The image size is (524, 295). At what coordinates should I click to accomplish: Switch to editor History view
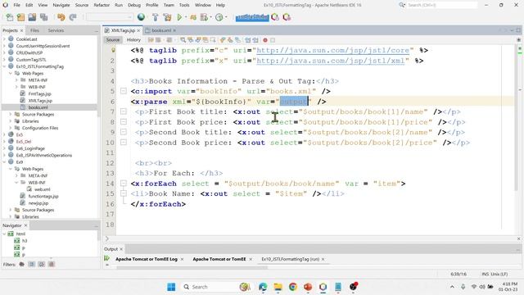[x=133, y=40]
